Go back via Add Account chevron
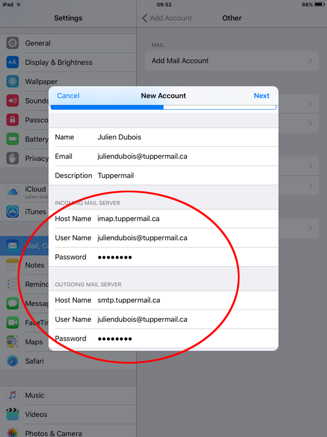This screenshot has width=327, height=437. point(145,18)
